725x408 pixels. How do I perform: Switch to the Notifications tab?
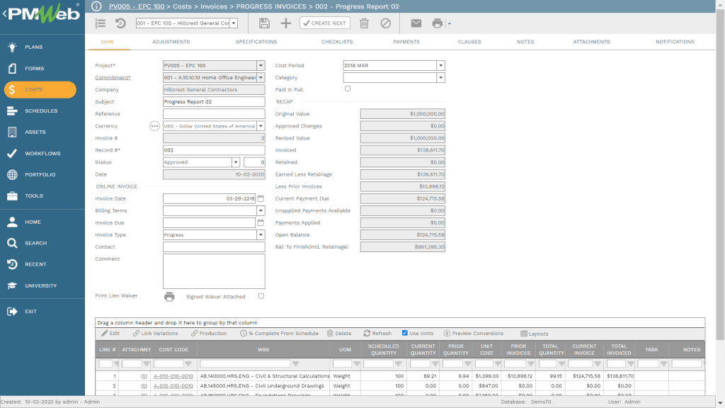tap(675, 42)
